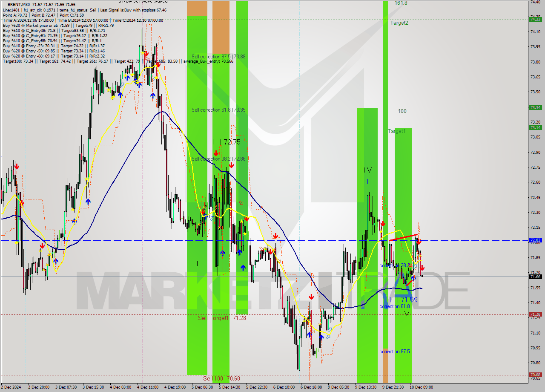The image size is (545, 392).
Task: Click the '10 Dec 09:00' time axis label
Action: point(421,387)
